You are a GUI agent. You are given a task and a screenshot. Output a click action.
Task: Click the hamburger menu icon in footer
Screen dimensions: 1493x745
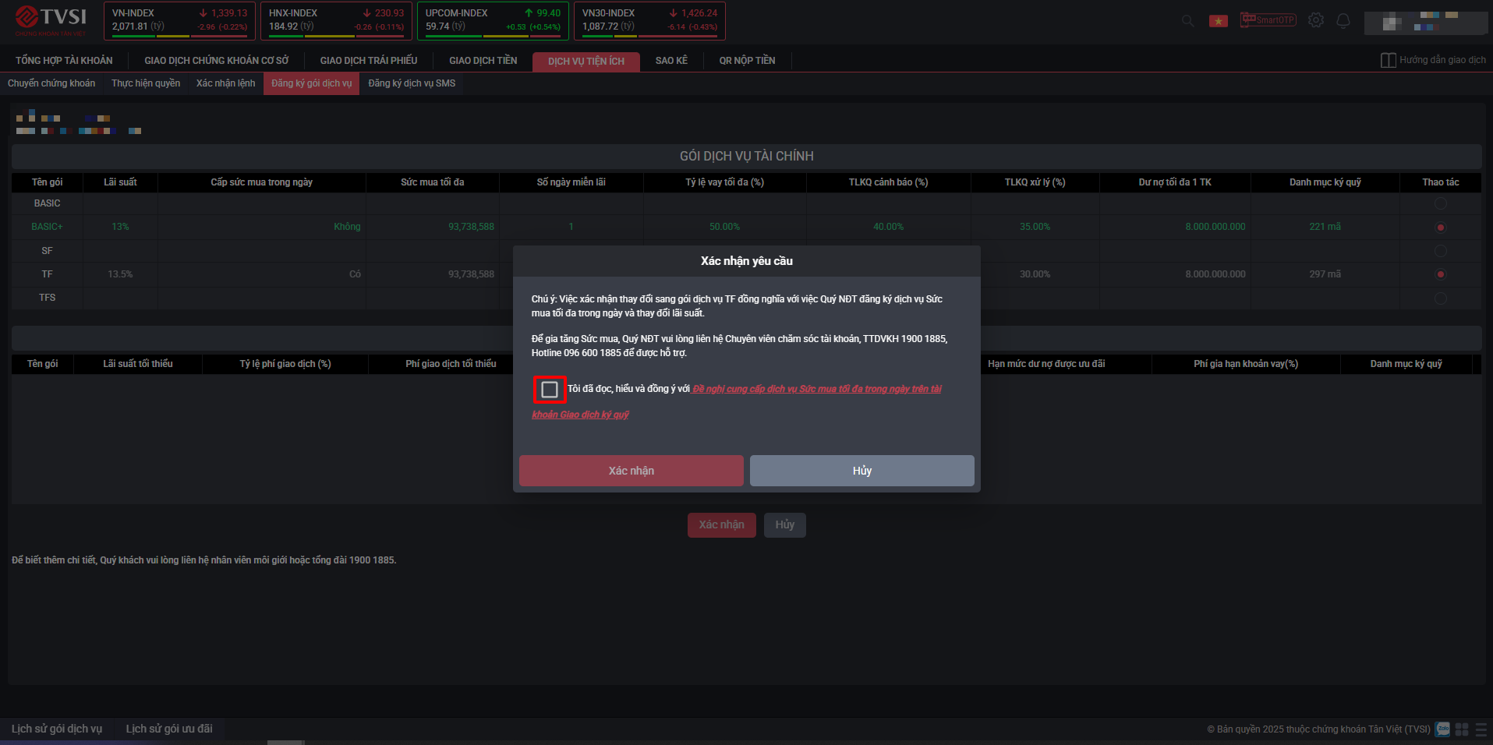click(1481, 729)
